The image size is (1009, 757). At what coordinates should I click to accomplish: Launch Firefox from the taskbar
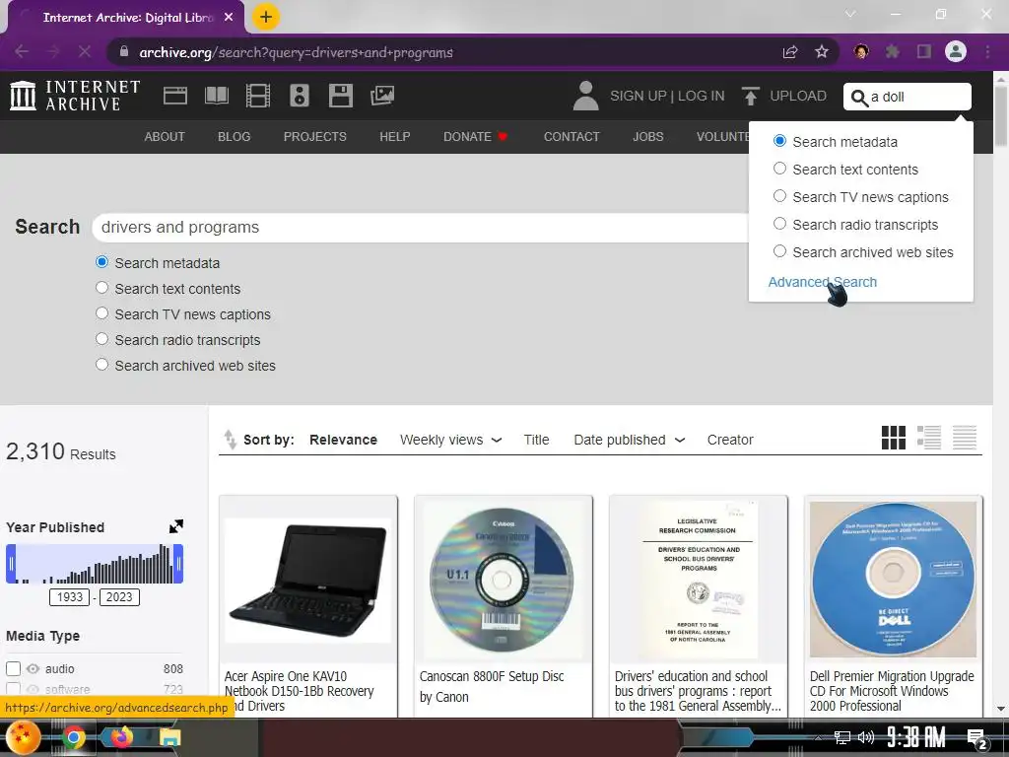pos(122,736)
